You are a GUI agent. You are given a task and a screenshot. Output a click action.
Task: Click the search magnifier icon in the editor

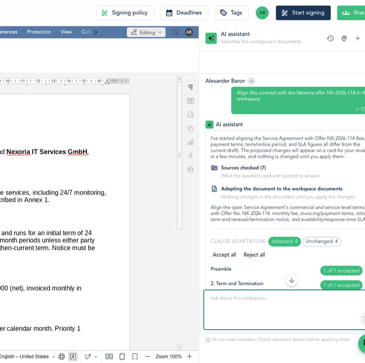tap(175, 32)
